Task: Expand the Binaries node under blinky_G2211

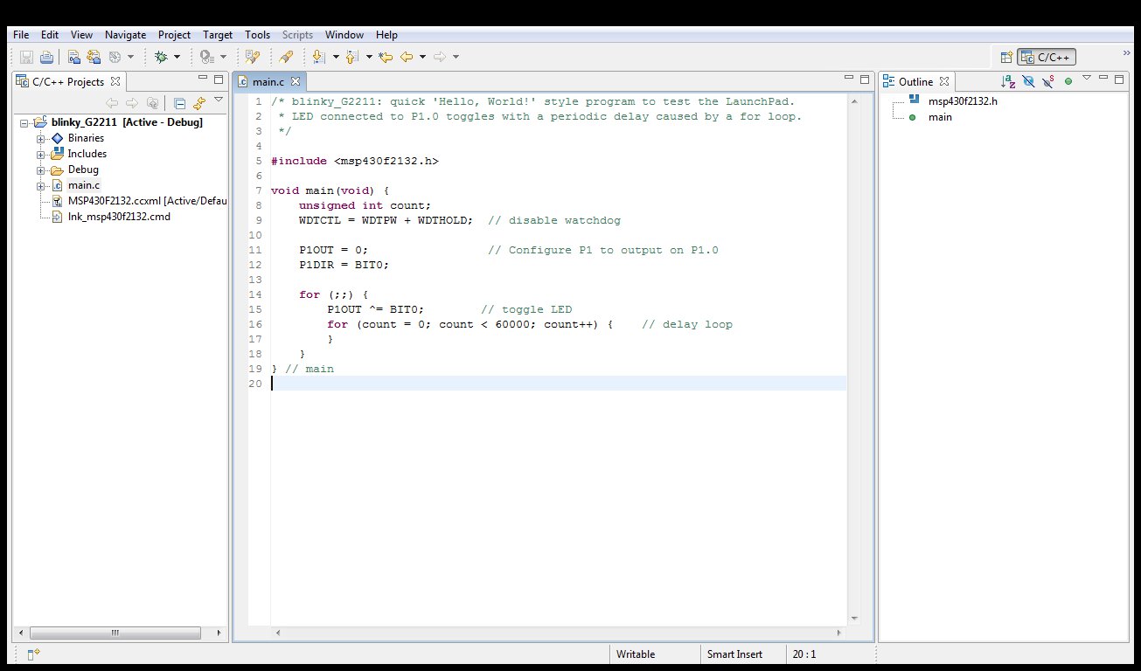Action: pyautogui.click(x=40, y=138)
